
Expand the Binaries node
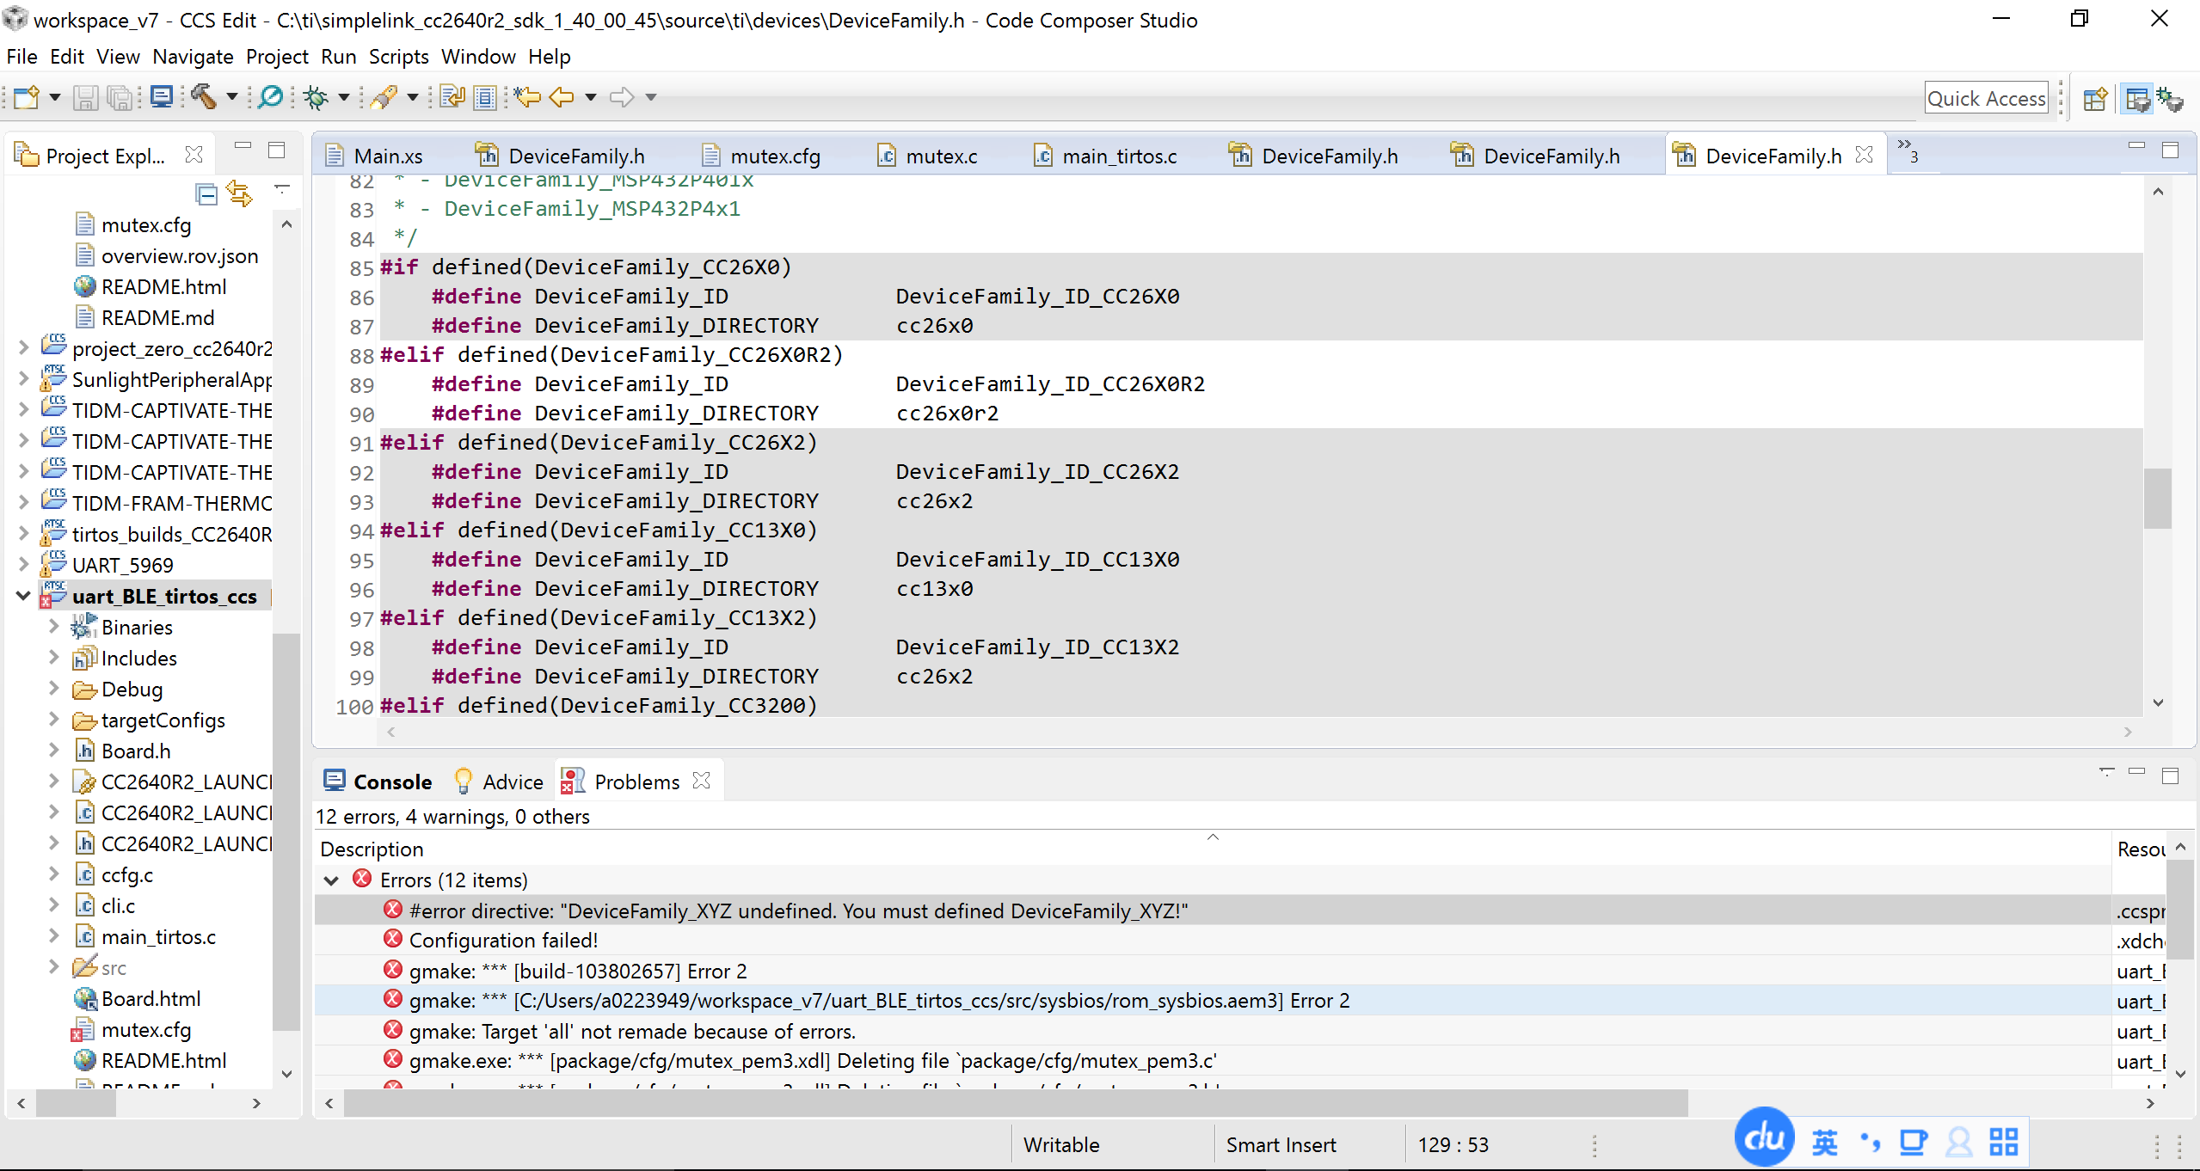(53, 626)
